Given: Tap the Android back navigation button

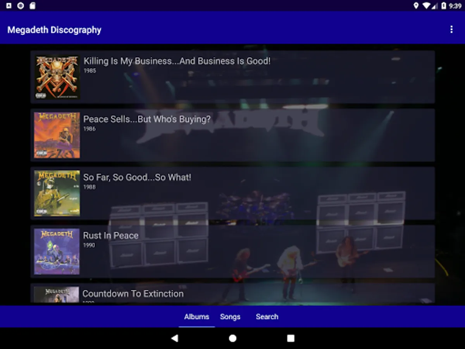Looking at the screenshot, I should 174,338.
